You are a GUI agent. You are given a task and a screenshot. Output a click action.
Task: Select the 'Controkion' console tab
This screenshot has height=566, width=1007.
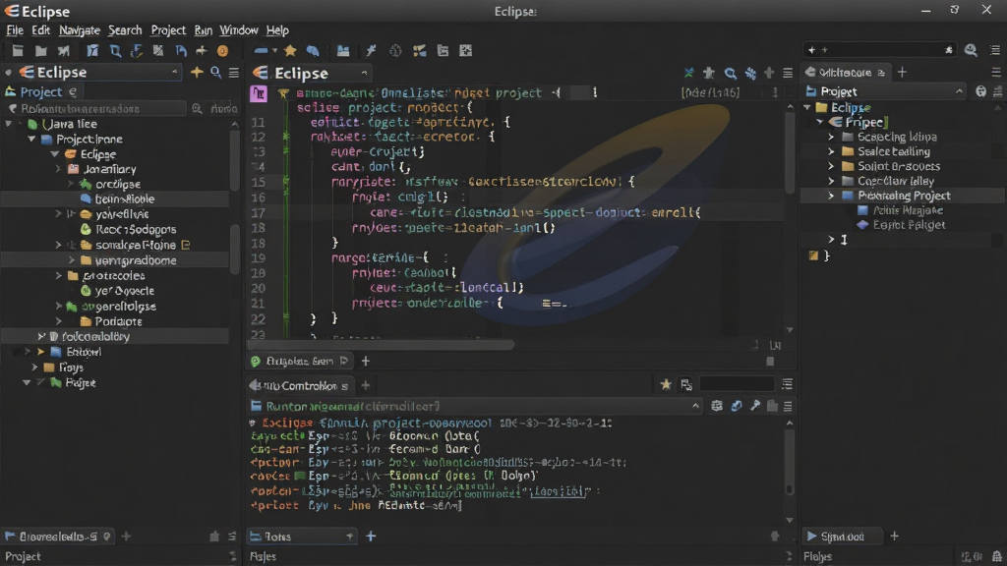[x=300, y=385]
